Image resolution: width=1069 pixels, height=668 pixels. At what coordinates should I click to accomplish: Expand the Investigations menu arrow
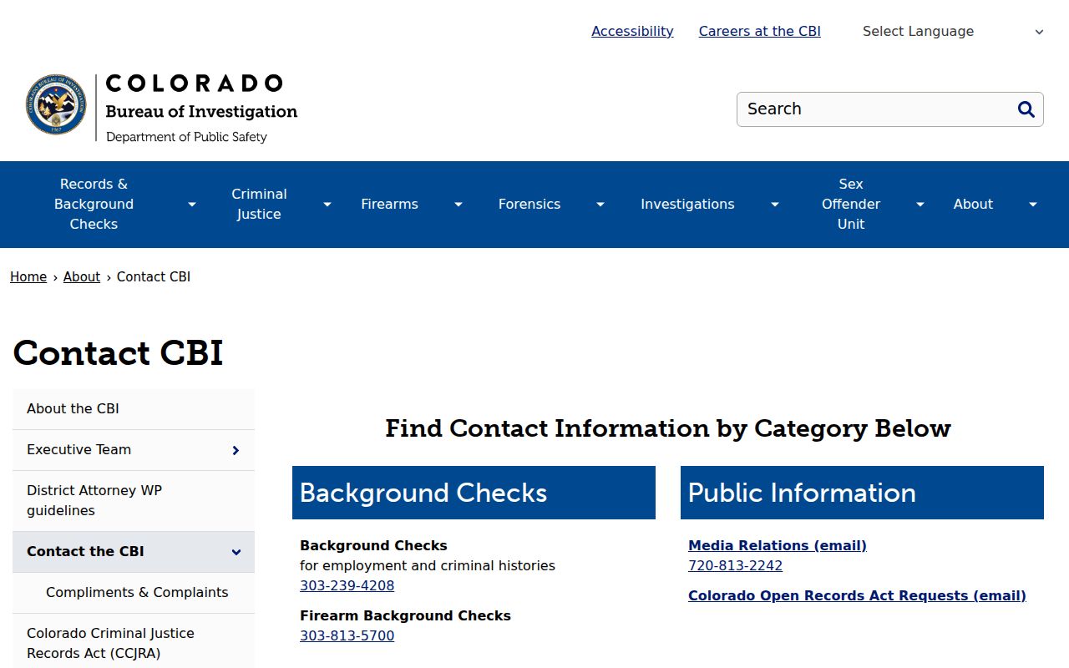tap(774, 205)
